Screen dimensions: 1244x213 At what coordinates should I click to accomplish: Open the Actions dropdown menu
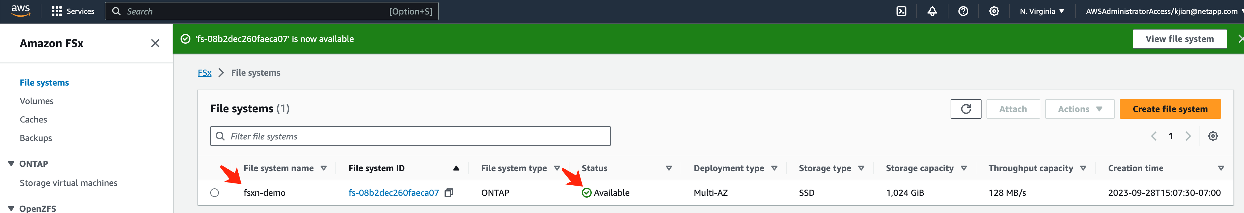click(x=1079, y=109)
